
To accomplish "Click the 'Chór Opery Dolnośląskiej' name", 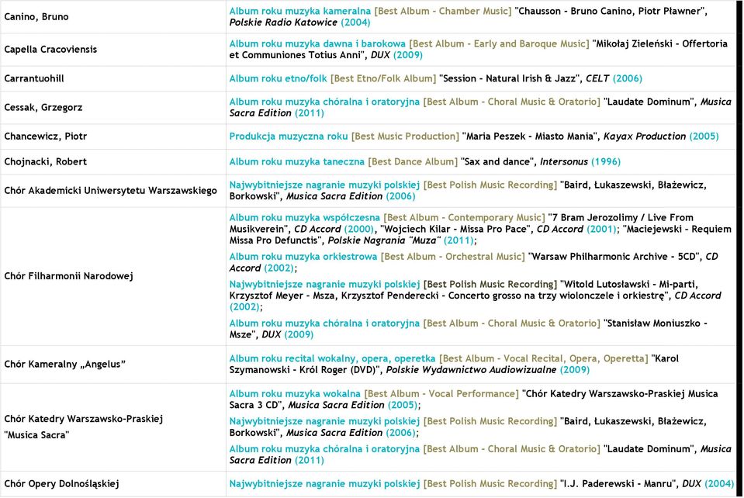I will coord(62,484).
